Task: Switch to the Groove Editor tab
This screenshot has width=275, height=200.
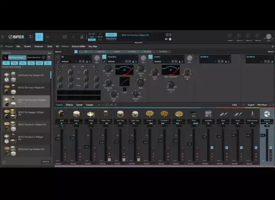Action: click(79, 46)
